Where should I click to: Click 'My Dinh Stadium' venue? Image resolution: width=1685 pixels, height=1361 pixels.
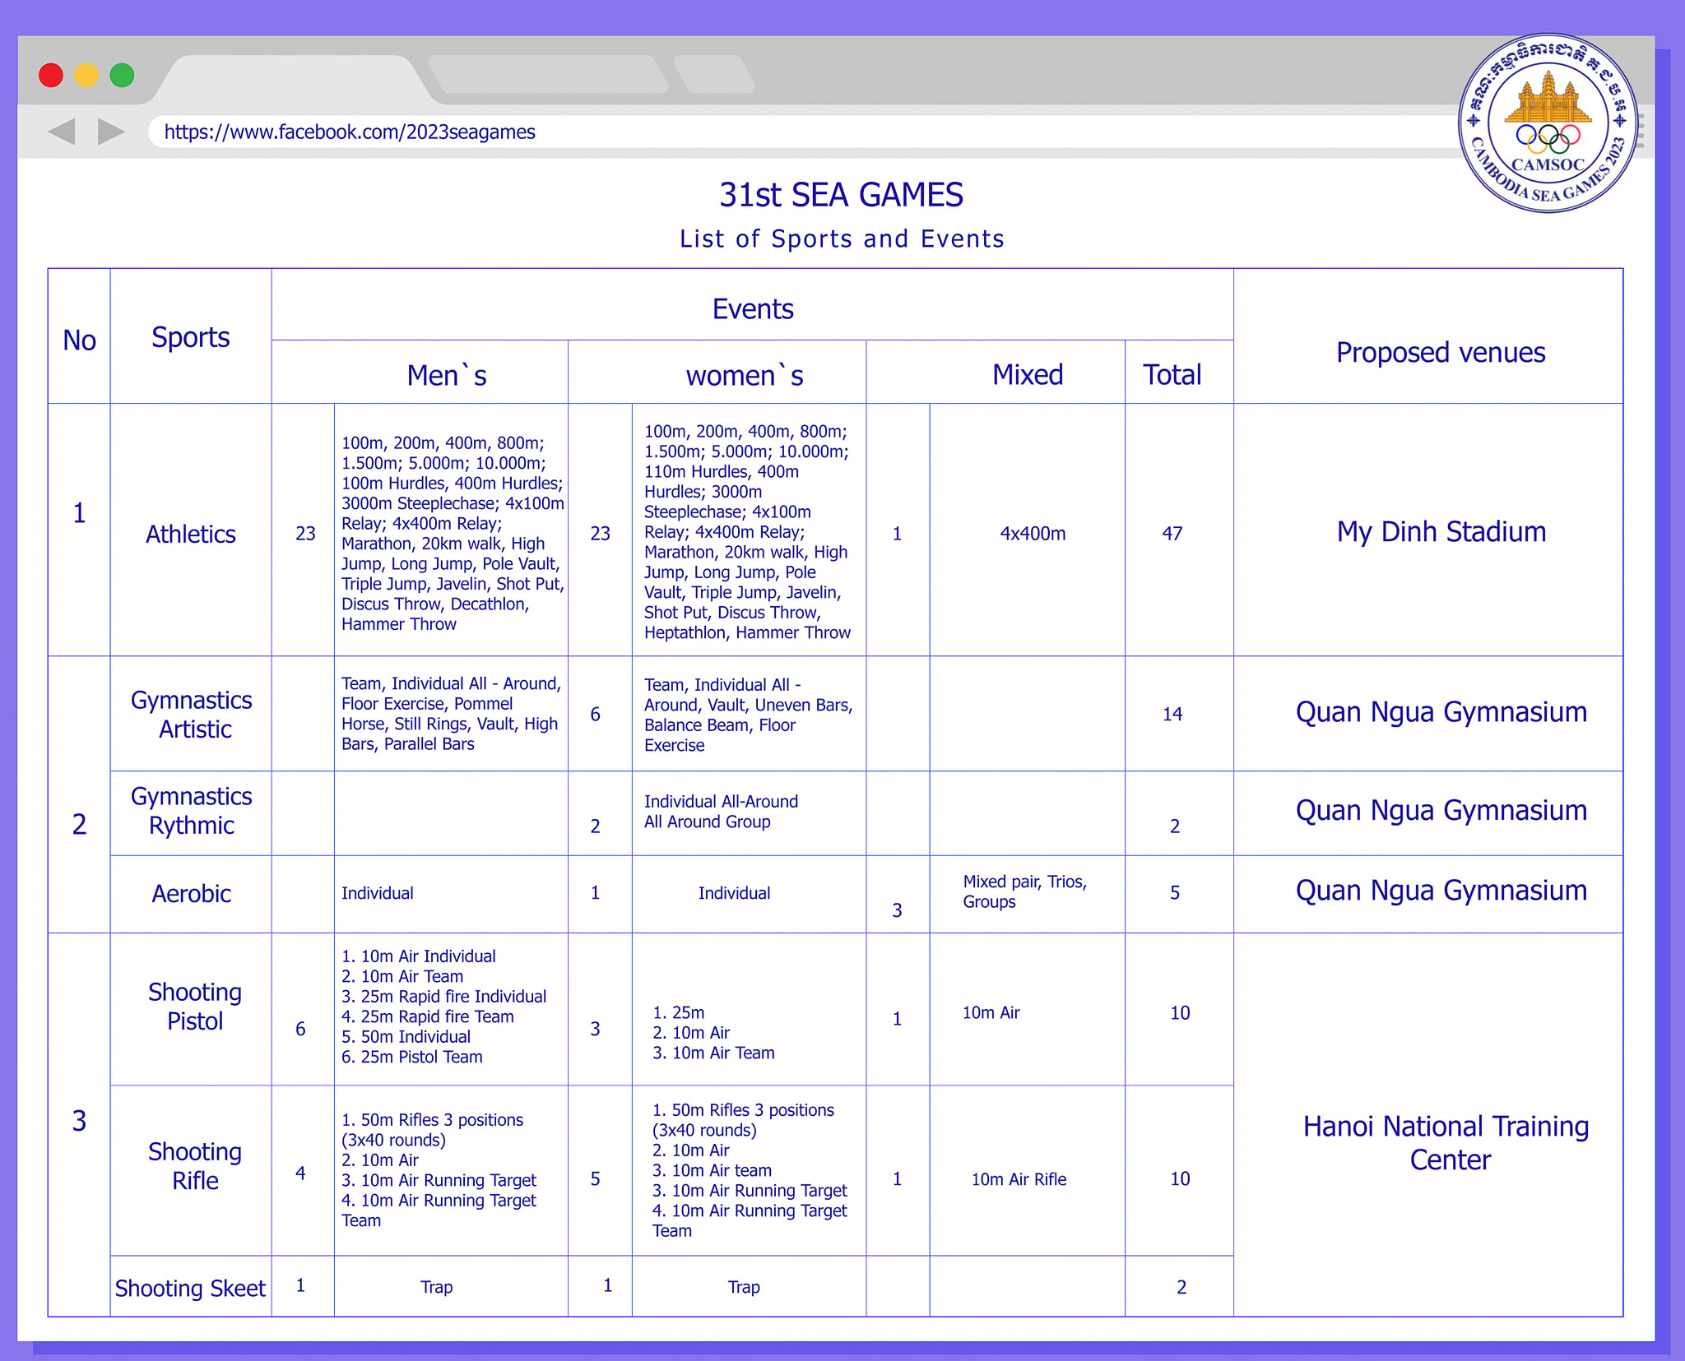pyautogui.click(x=1441, y=531)
